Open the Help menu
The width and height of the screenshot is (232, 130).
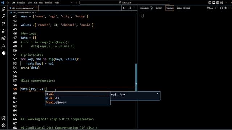(x=57, y=3)
